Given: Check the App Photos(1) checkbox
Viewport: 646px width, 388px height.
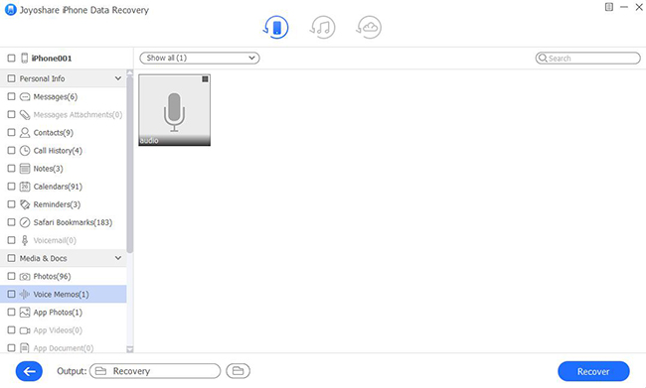Looking at the screenshot, I should 12,313.
